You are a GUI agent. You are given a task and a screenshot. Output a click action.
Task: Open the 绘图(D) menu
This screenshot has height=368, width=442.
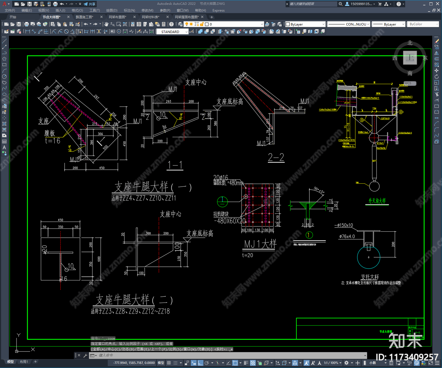point(112,10)
